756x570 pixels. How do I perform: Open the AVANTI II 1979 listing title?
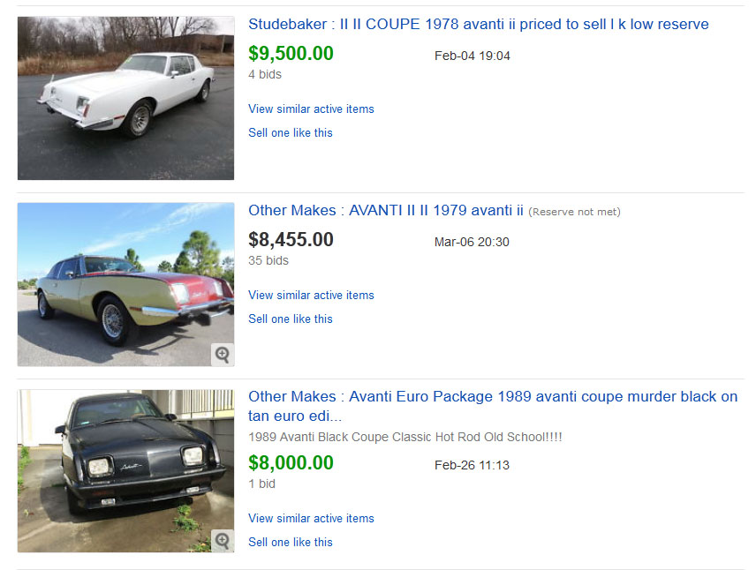click(x=386, y=211)
